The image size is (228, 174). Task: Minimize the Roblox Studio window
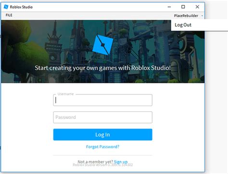tap(169, 7)
